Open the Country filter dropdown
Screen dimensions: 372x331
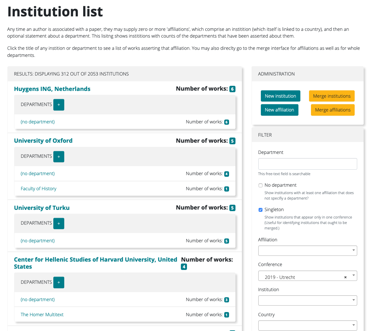pyautogui.click(x=307, y=325)
